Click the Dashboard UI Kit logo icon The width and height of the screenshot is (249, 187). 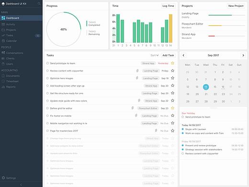pyautogui.click(x=3, y=3)
